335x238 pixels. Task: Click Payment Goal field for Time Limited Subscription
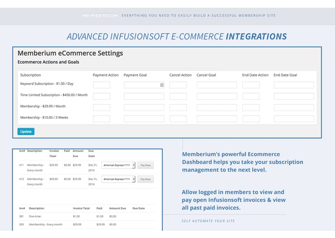point(144,96)
